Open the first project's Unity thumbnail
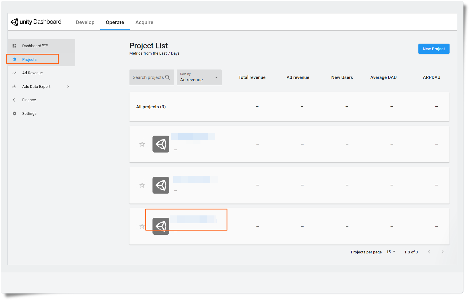This screenshot has height=300, width=470. (161, 144)
